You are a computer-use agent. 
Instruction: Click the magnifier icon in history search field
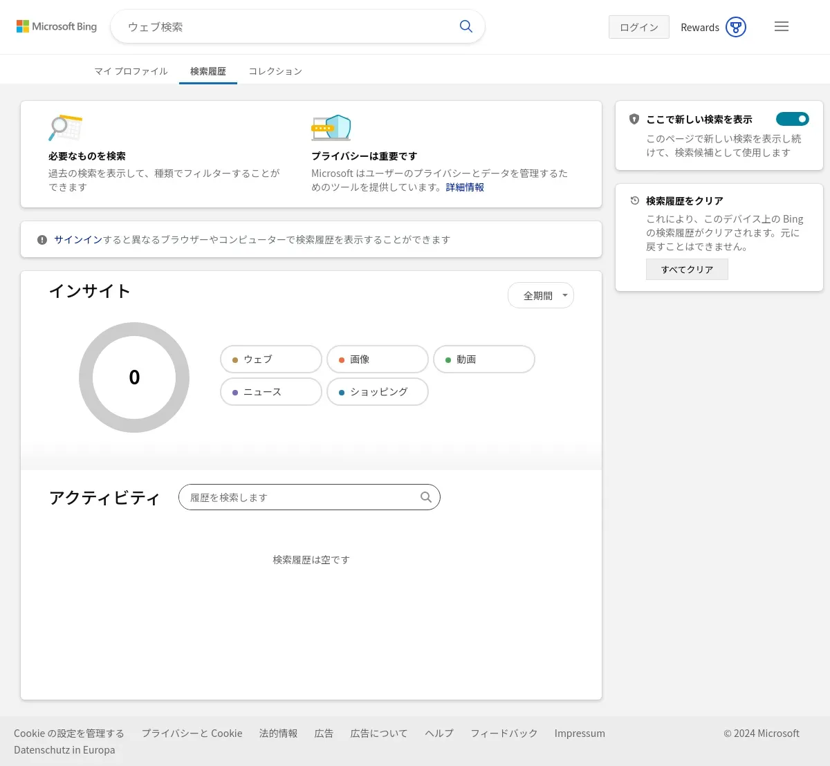pos(426,497)
